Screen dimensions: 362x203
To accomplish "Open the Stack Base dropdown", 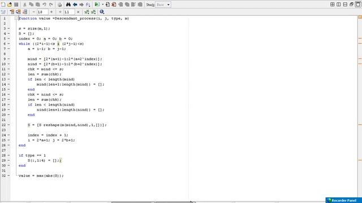I will click(163, 5).
